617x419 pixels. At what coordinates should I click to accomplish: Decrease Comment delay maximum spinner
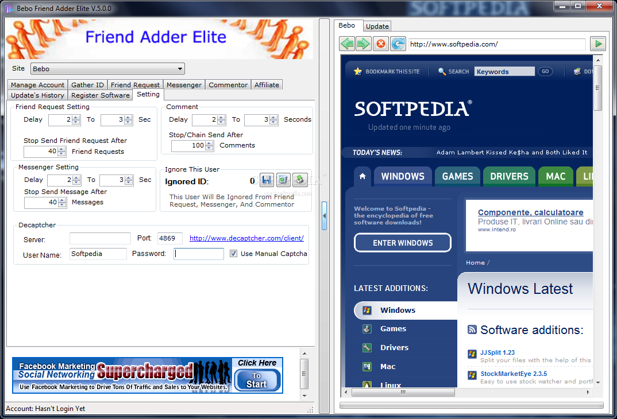click(274, 122)
